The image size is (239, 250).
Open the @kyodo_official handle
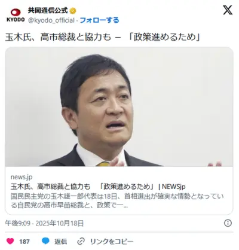click(x=51, y=20)
